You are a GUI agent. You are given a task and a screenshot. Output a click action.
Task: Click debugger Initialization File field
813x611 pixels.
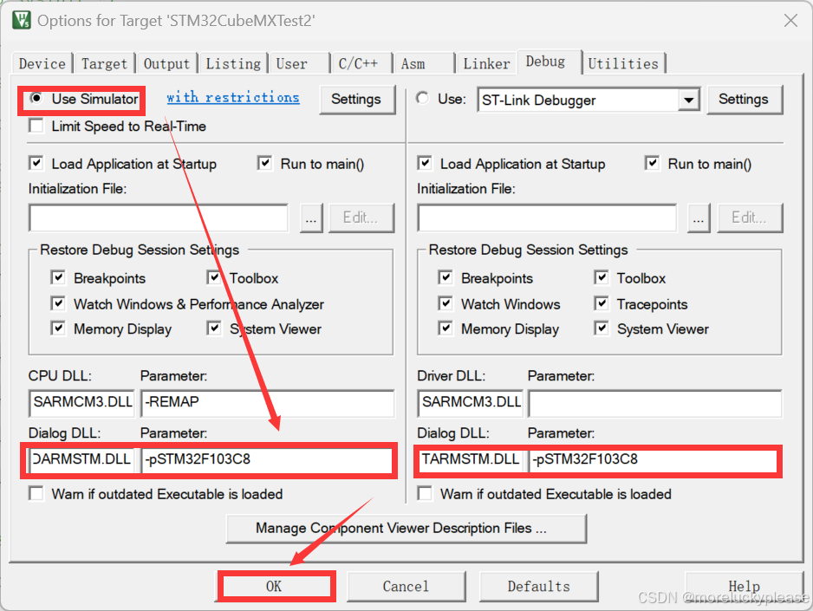tap(547, 218)
